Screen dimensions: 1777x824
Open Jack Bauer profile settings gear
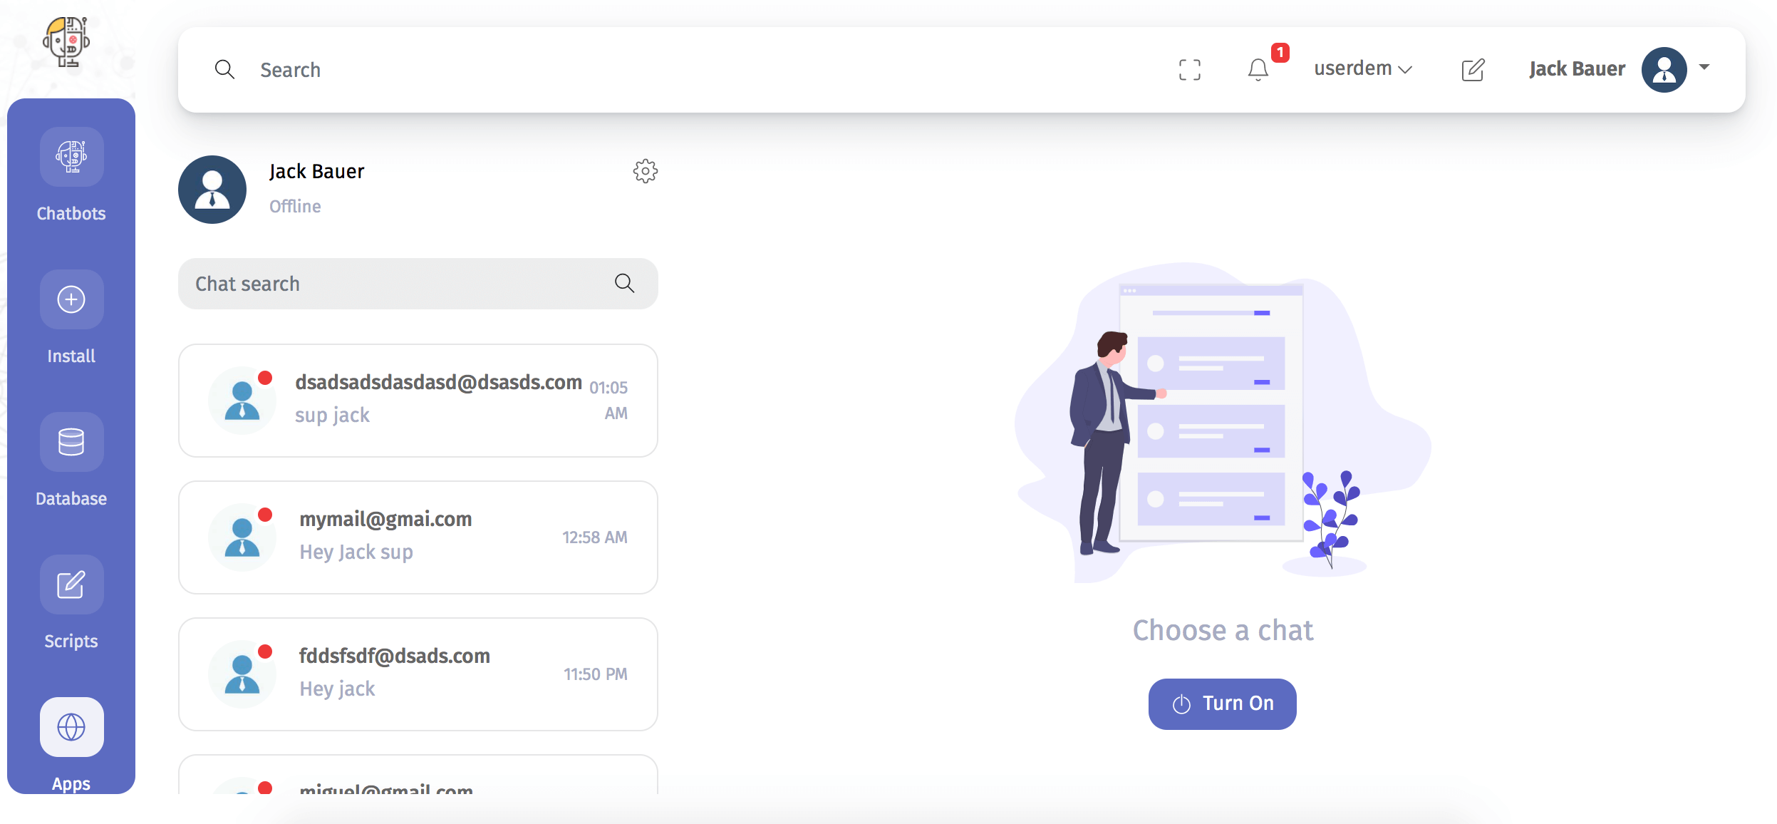coord(646,171)
